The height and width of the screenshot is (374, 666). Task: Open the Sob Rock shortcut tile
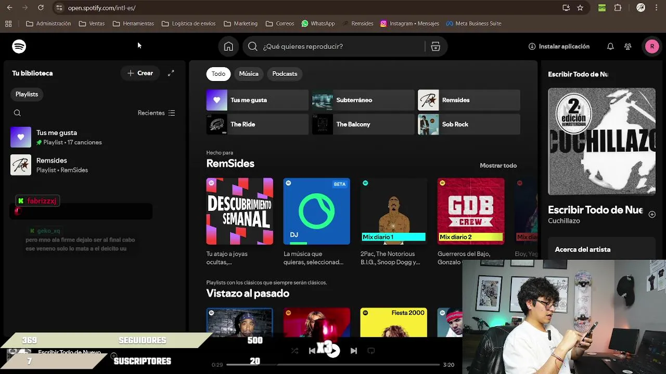tap(469, 125)
